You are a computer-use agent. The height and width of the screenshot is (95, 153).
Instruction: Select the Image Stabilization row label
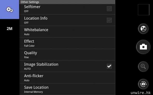pos(41,64)
